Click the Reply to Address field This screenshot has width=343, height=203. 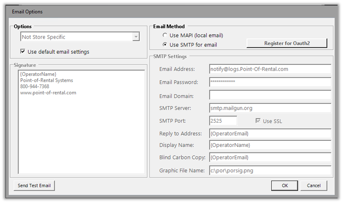coord(270,134)
